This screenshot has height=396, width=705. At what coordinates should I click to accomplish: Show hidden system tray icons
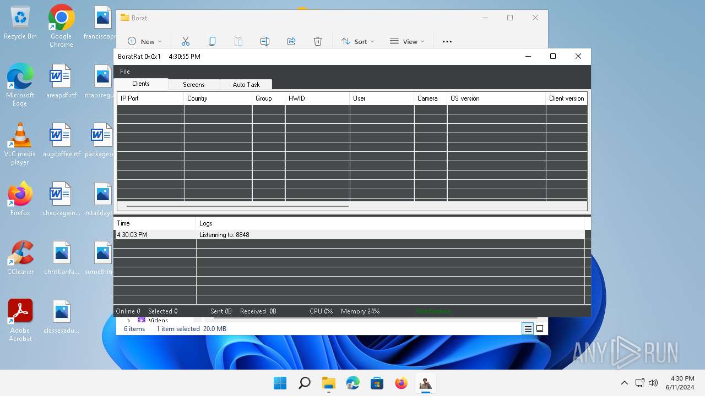(624, 383)
